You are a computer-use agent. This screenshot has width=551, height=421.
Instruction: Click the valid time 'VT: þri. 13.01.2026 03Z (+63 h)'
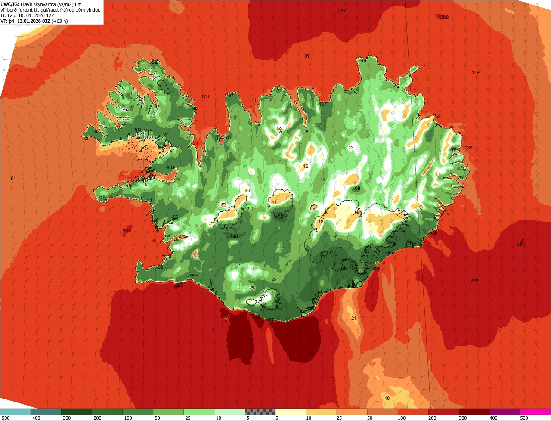(x=34, y=21)
